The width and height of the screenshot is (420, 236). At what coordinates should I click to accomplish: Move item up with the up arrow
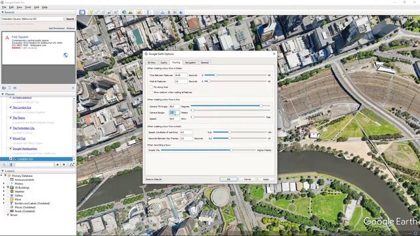[57, 165]
